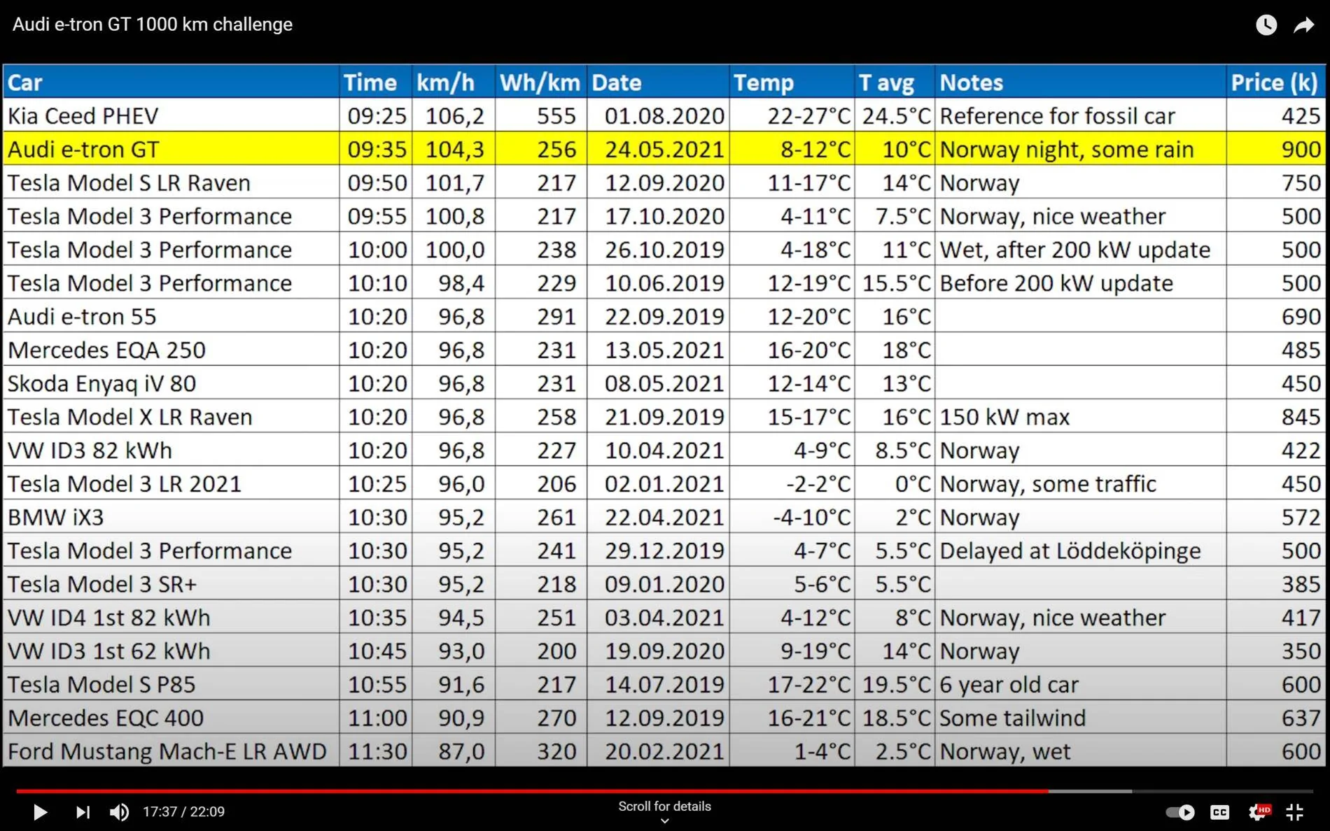Screen dimensions: 1330x831
Task: Select the Mercedes EQA 250 cell
Action: pyautogui.click(x=171, y=350)
